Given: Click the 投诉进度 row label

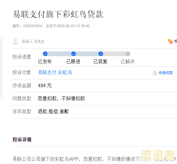Looking at the screenshot, I should 22,57.
